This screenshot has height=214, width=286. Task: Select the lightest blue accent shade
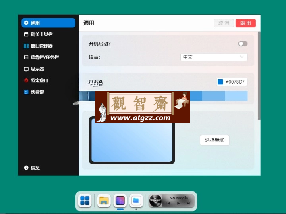click(236, 96)
